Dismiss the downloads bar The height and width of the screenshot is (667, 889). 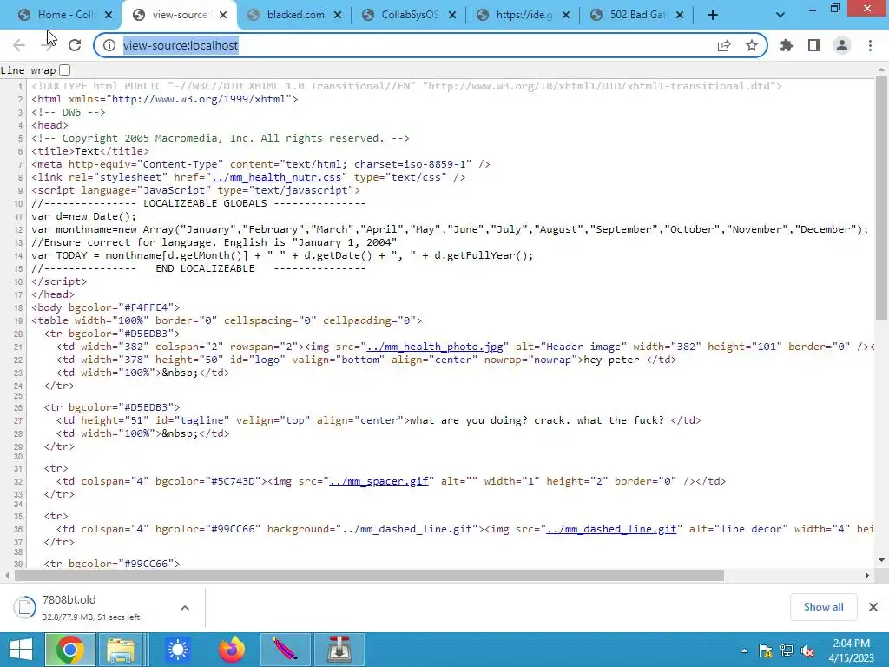coord(873,607)
